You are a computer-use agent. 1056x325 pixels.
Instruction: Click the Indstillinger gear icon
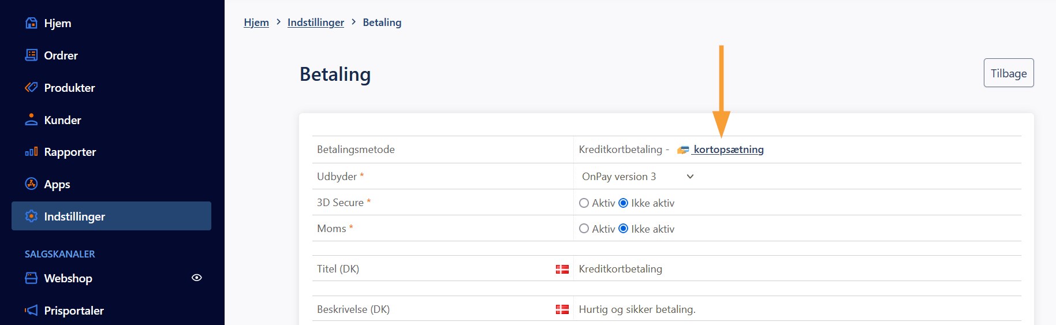click(x=31, y=216)
